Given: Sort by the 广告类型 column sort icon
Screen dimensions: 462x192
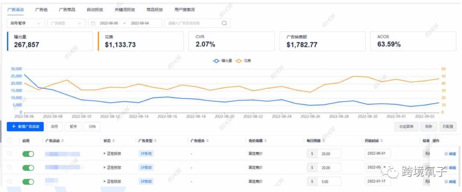Looking at the screenshot, I should (x=155, y=141).
